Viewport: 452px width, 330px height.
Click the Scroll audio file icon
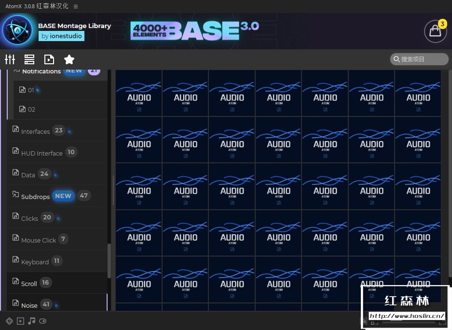pos(15,281)
